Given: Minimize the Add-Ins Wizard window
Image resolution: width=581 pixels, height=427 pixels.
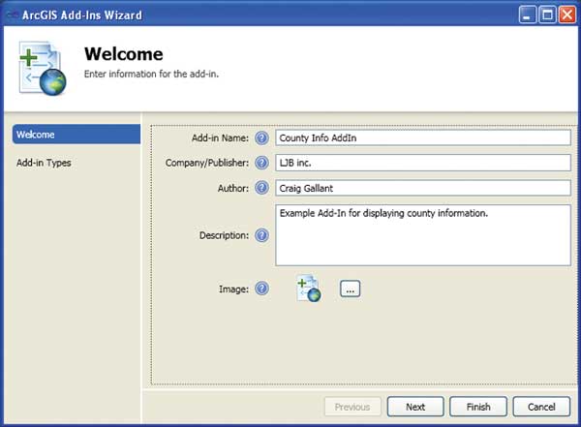Looking at the screenshot, I should [528, 15].
